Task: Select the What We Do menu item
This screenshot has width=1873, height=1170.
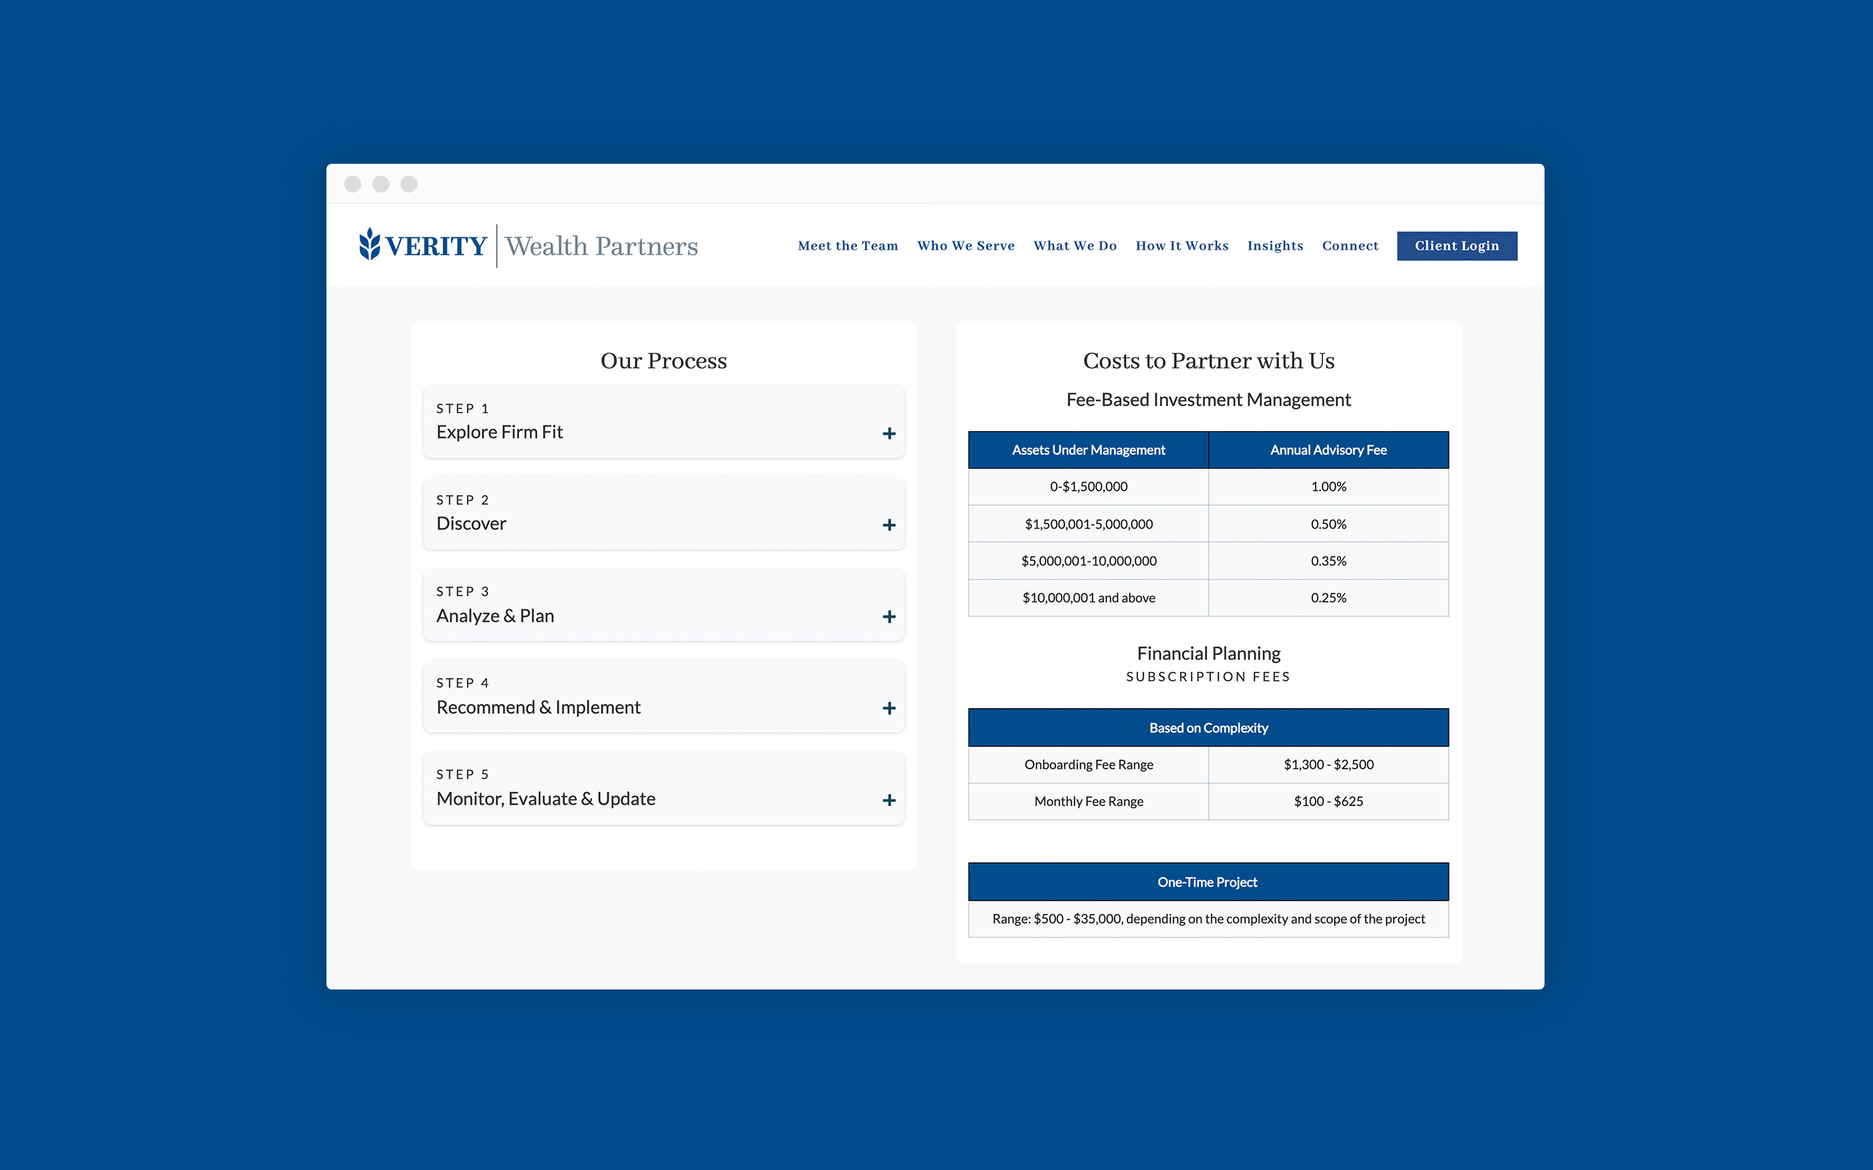Action: tap(1075, 246)
